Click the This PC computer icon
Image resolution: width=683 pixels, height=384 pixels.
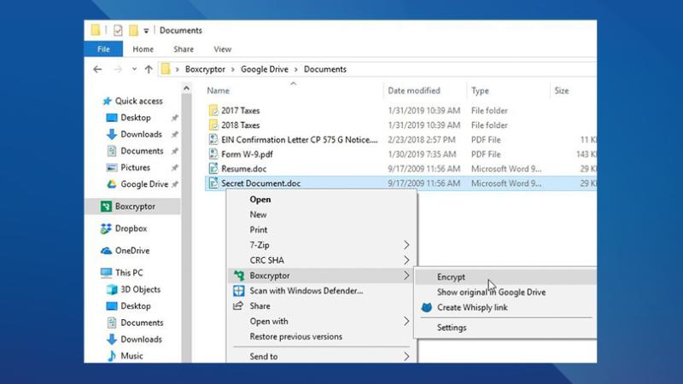pyautogui.click(x=106, y=273)
